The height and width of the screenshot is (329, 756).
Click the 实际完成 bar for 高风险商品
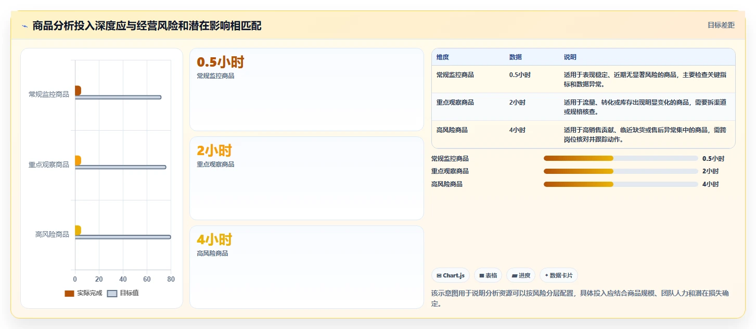coord(78,230)
